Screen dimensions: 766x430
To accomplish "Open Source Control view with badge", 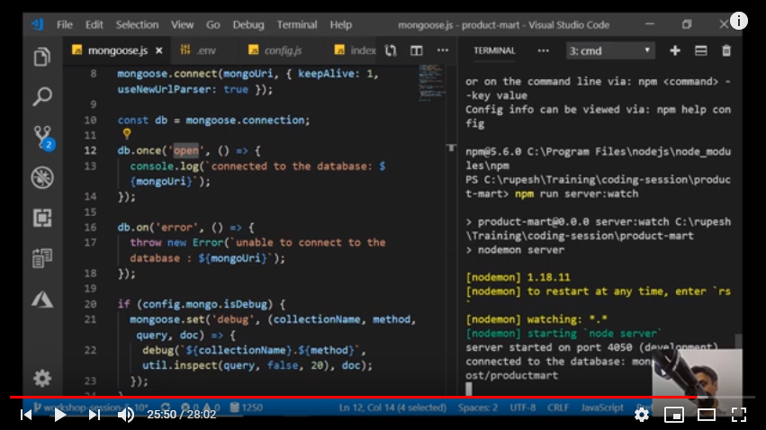I will 41,137.
